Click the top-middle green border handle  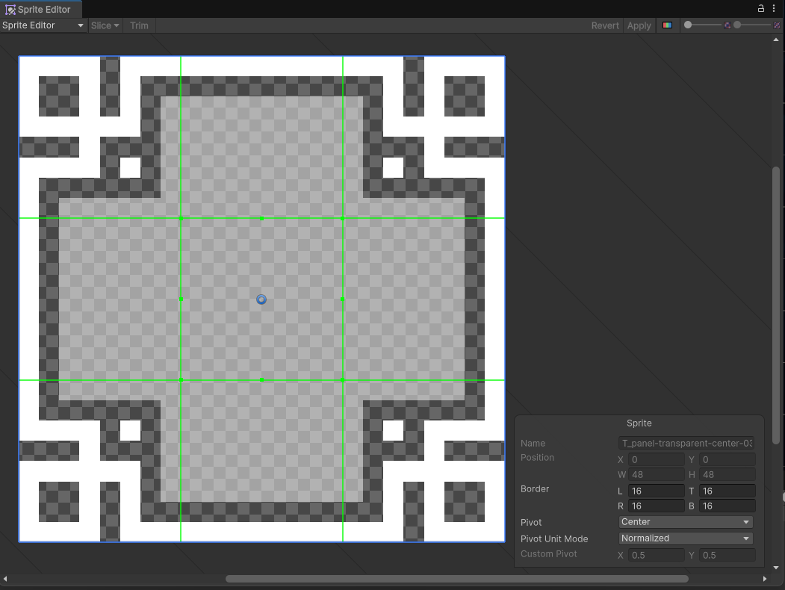pos(261,219)
